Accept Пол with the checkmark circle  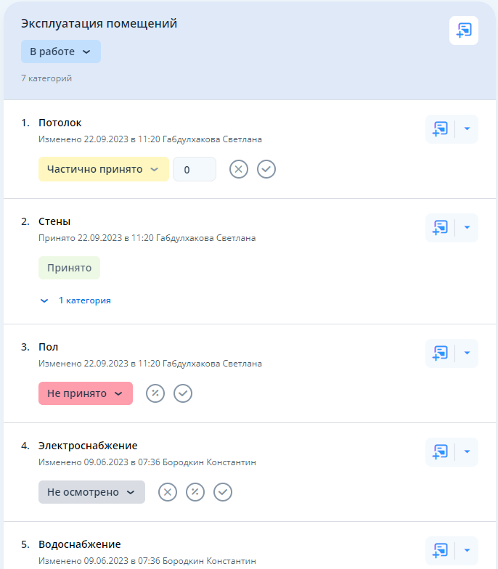(183, 393)
